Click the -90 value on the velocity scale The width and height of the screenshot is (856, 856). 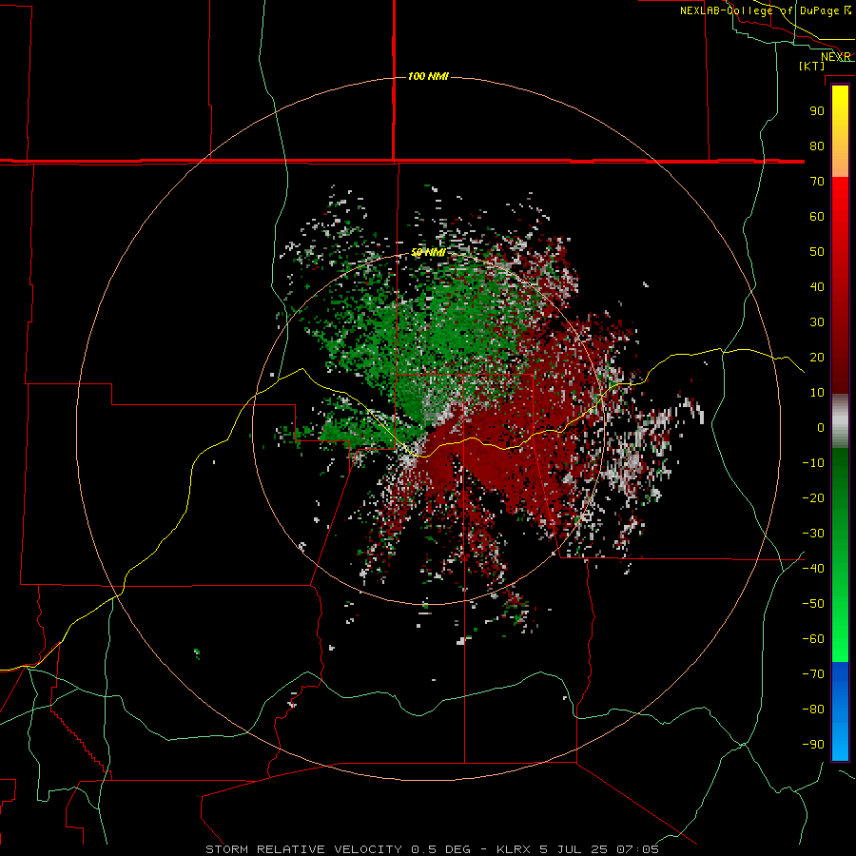click(813, 745)
